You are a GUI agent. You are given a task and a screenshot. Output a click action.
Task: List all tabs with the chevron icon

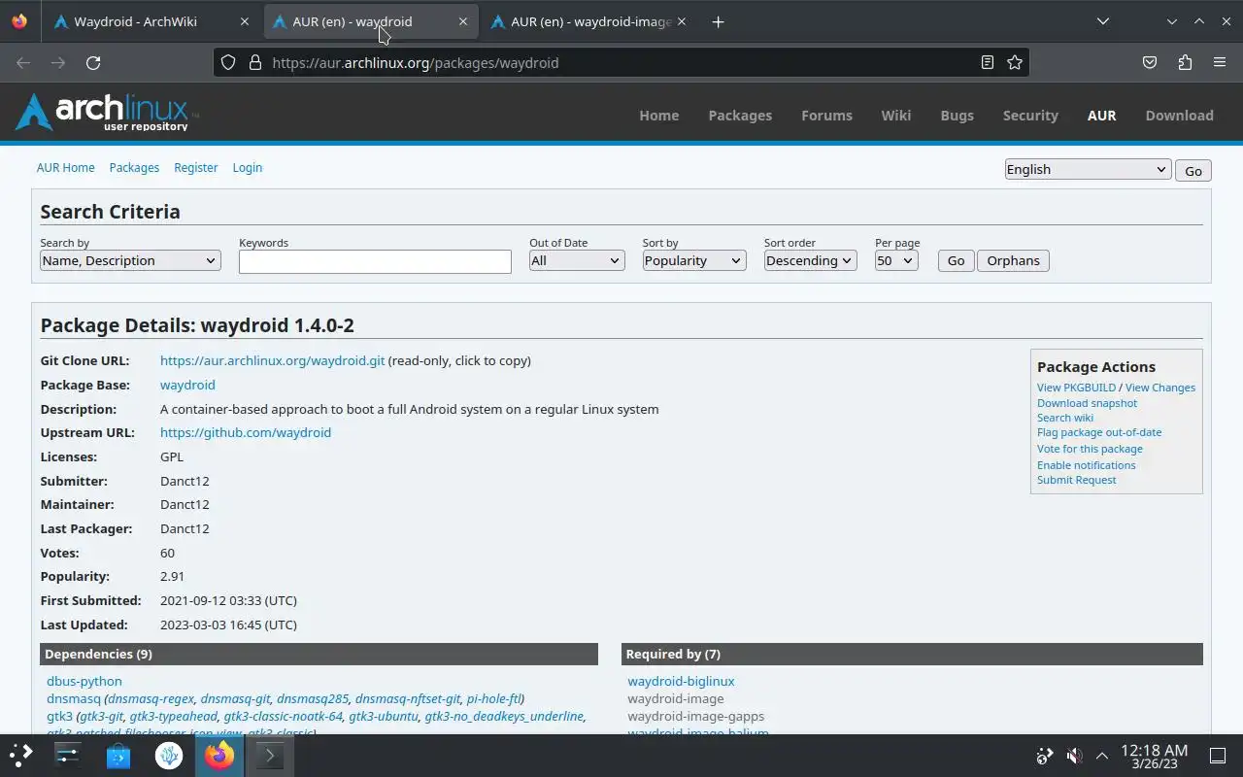click(x=1102, y=21)
